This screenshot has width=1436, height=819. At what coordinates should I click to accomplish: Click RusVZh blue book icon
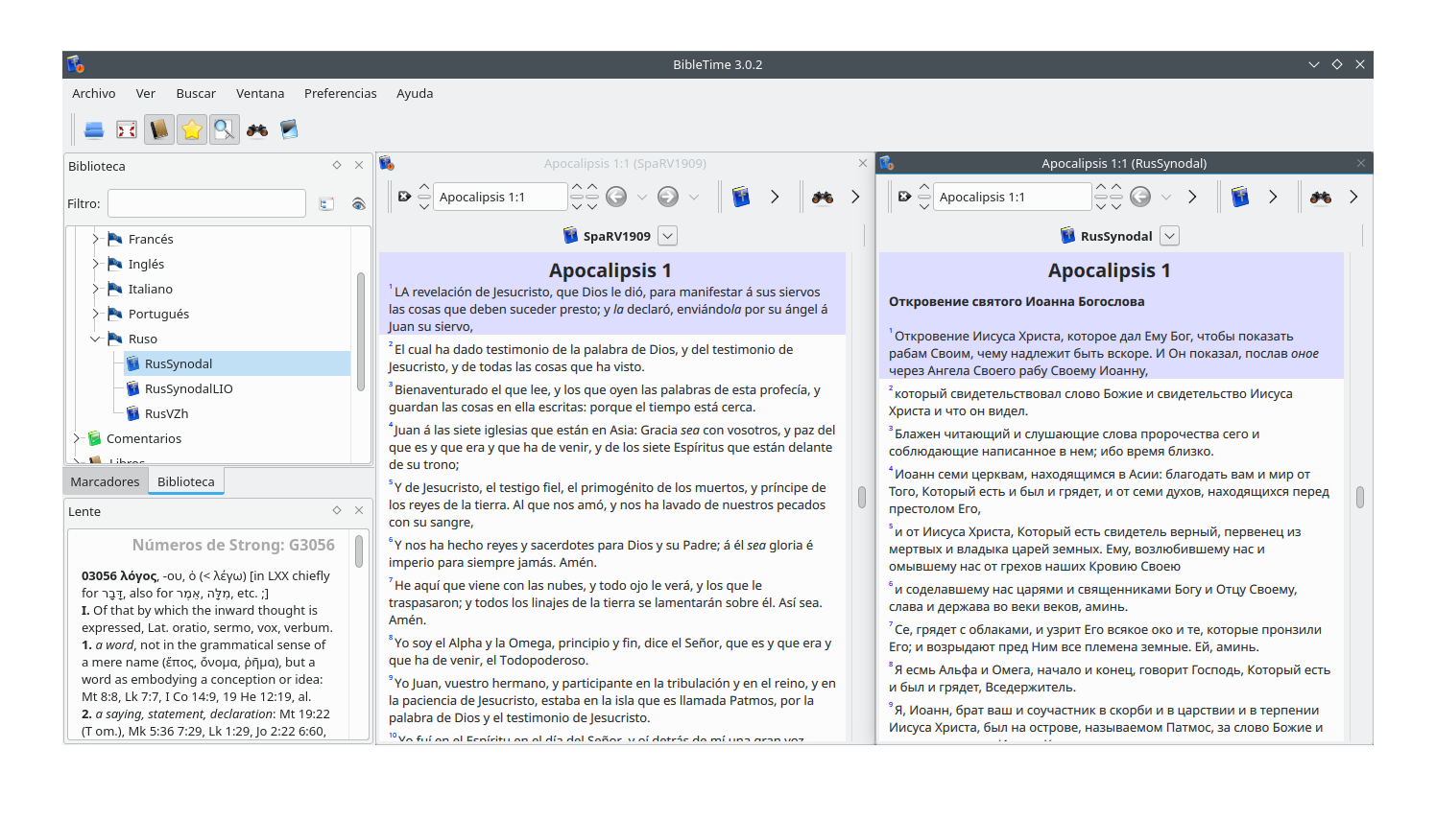pos(133,413)
